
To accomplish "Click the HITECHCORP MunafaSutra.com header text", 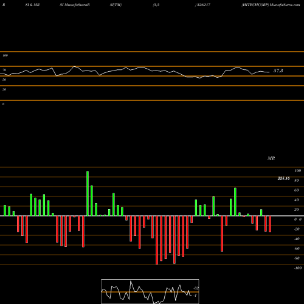I will point(271,5).
